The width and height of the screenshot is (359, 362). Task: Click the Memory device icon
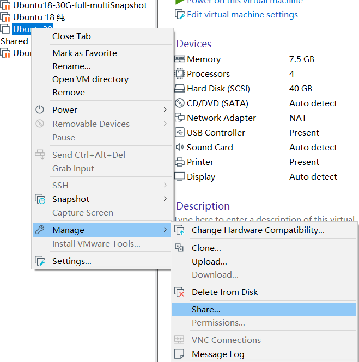pos(180,59)
